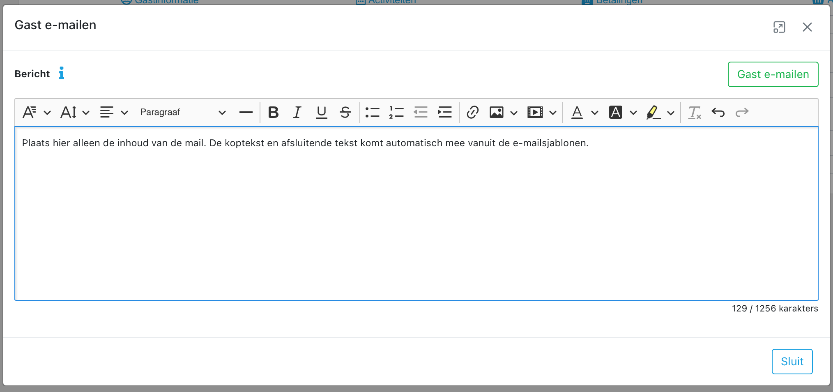Insert a hyperlink
Image resolution: width=833 pixels, height=392 pixels.
(x=472, y=112)
